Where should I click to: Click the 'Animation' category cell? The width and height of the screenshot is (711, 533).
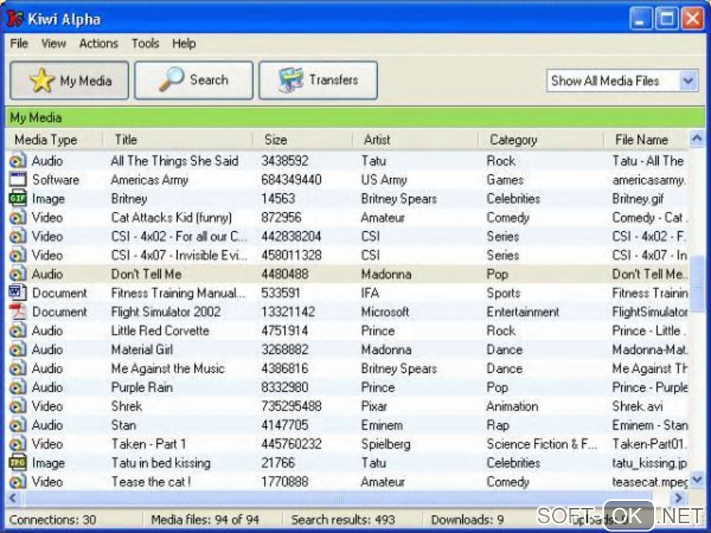pyautogui.click(x=512, y=407)
